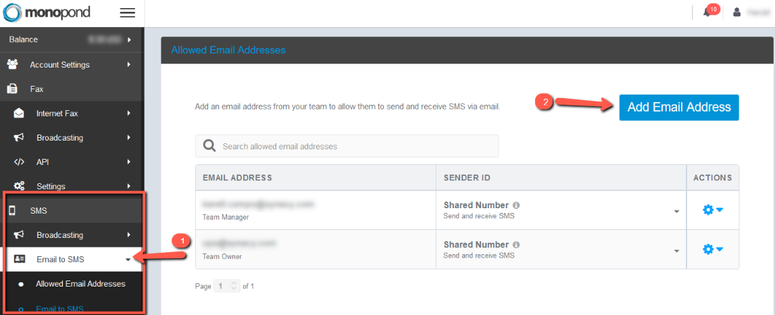
Task: Click the search allowed email addresses field
Action: (x=347, y=147)
